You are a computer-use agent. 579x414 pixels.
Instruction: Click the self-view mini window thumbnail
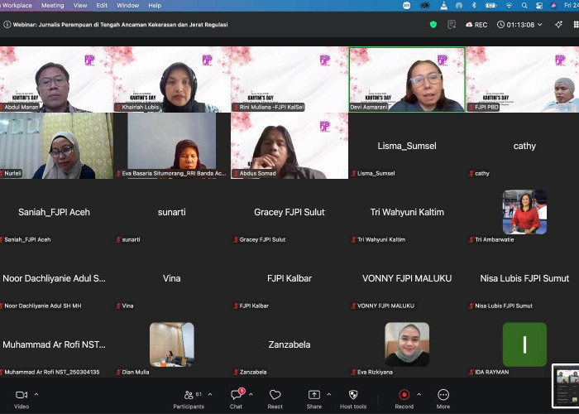coord(566,386)
